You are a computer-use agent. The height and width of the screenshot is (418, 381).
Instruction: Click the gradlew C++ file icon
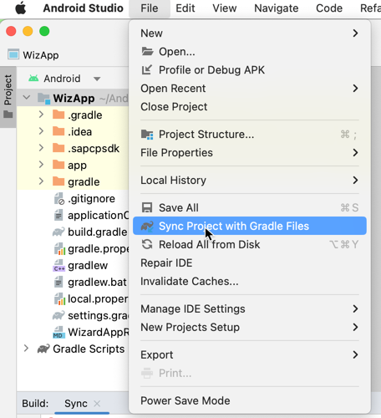tap(58, 266)
